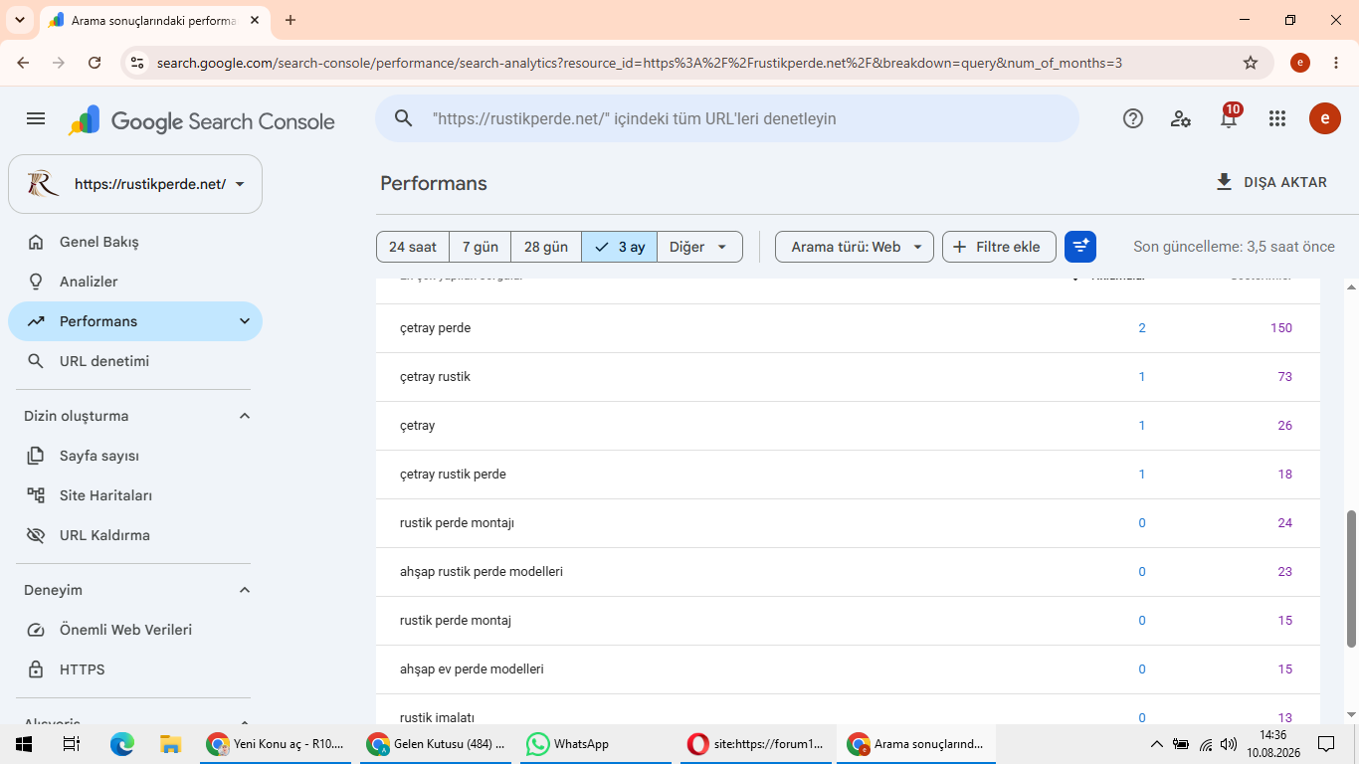
Task: View site information icon in address bar
Action: click(137, 63)
